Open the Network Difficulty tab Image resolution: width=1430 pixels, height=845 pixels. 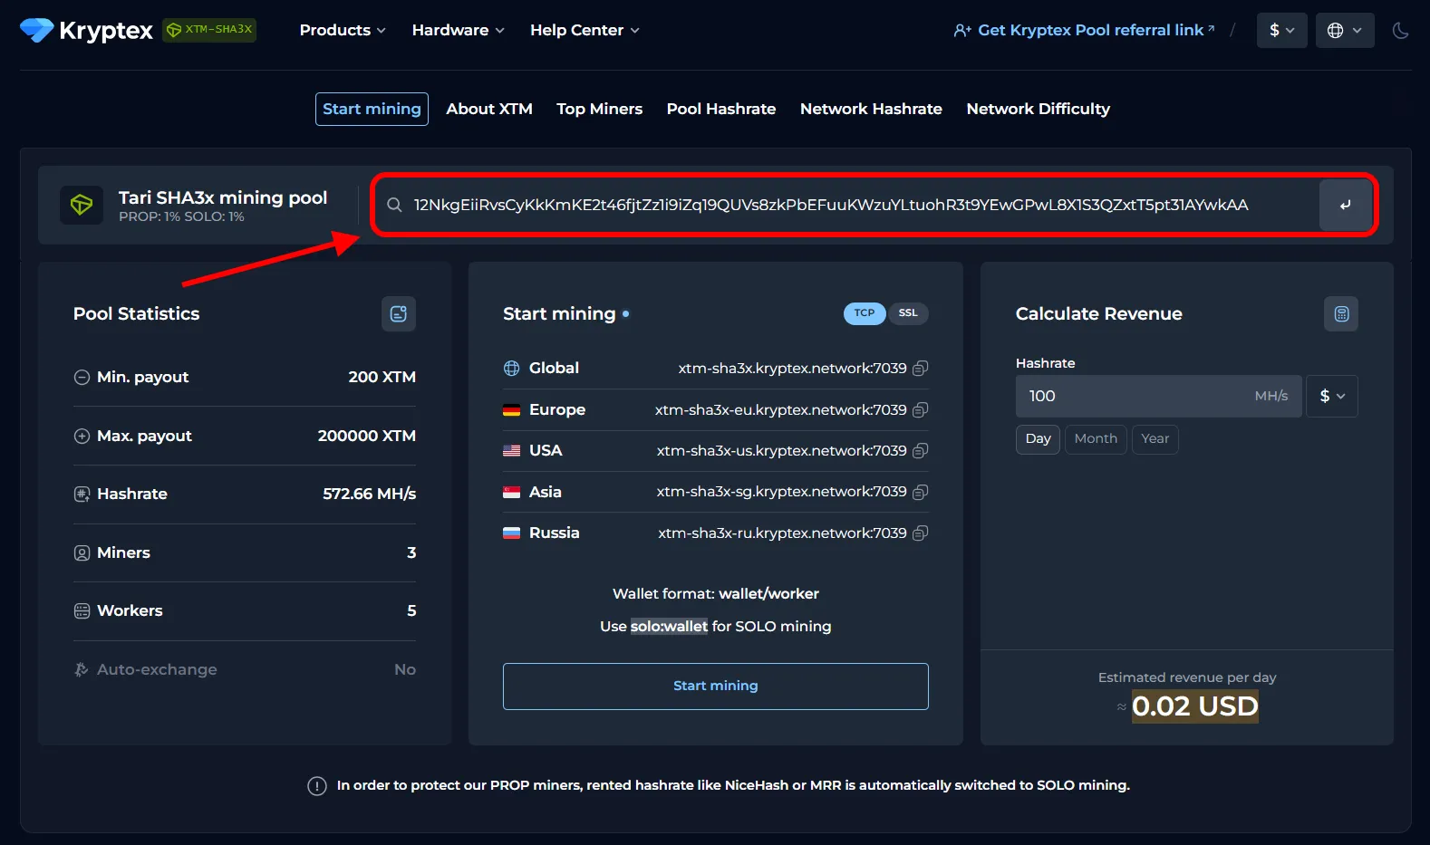[1038, 110]
